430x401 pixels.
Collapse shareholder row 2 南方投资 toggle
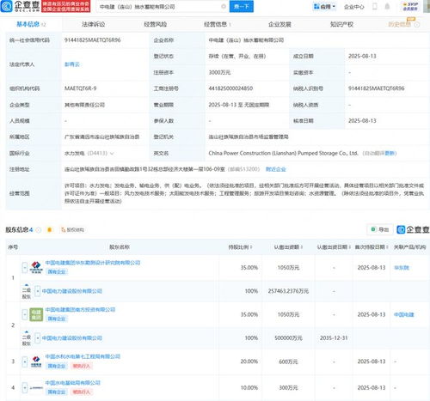coord(25,314)
